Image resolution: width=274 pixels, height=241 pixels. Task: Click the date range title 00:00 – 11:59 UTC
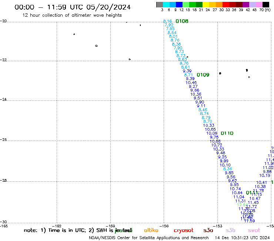coord(73,7)
